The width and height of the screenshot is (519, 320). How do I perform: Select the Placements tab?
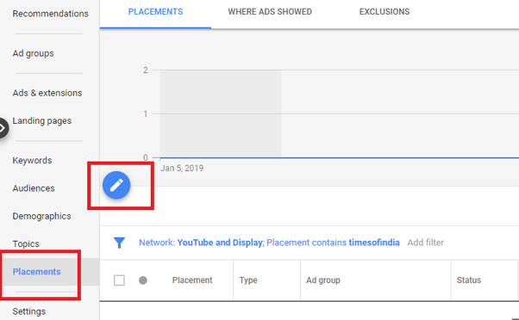point(155,12)
